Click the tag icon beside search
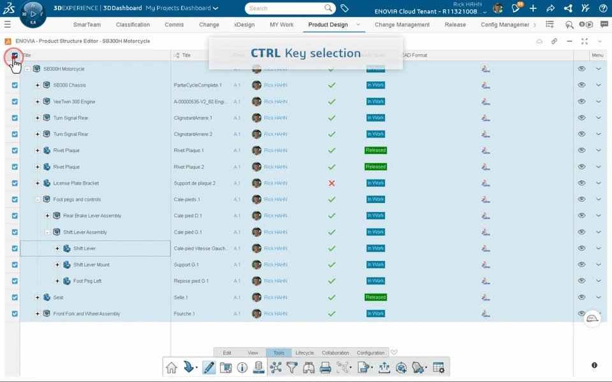 344,8
